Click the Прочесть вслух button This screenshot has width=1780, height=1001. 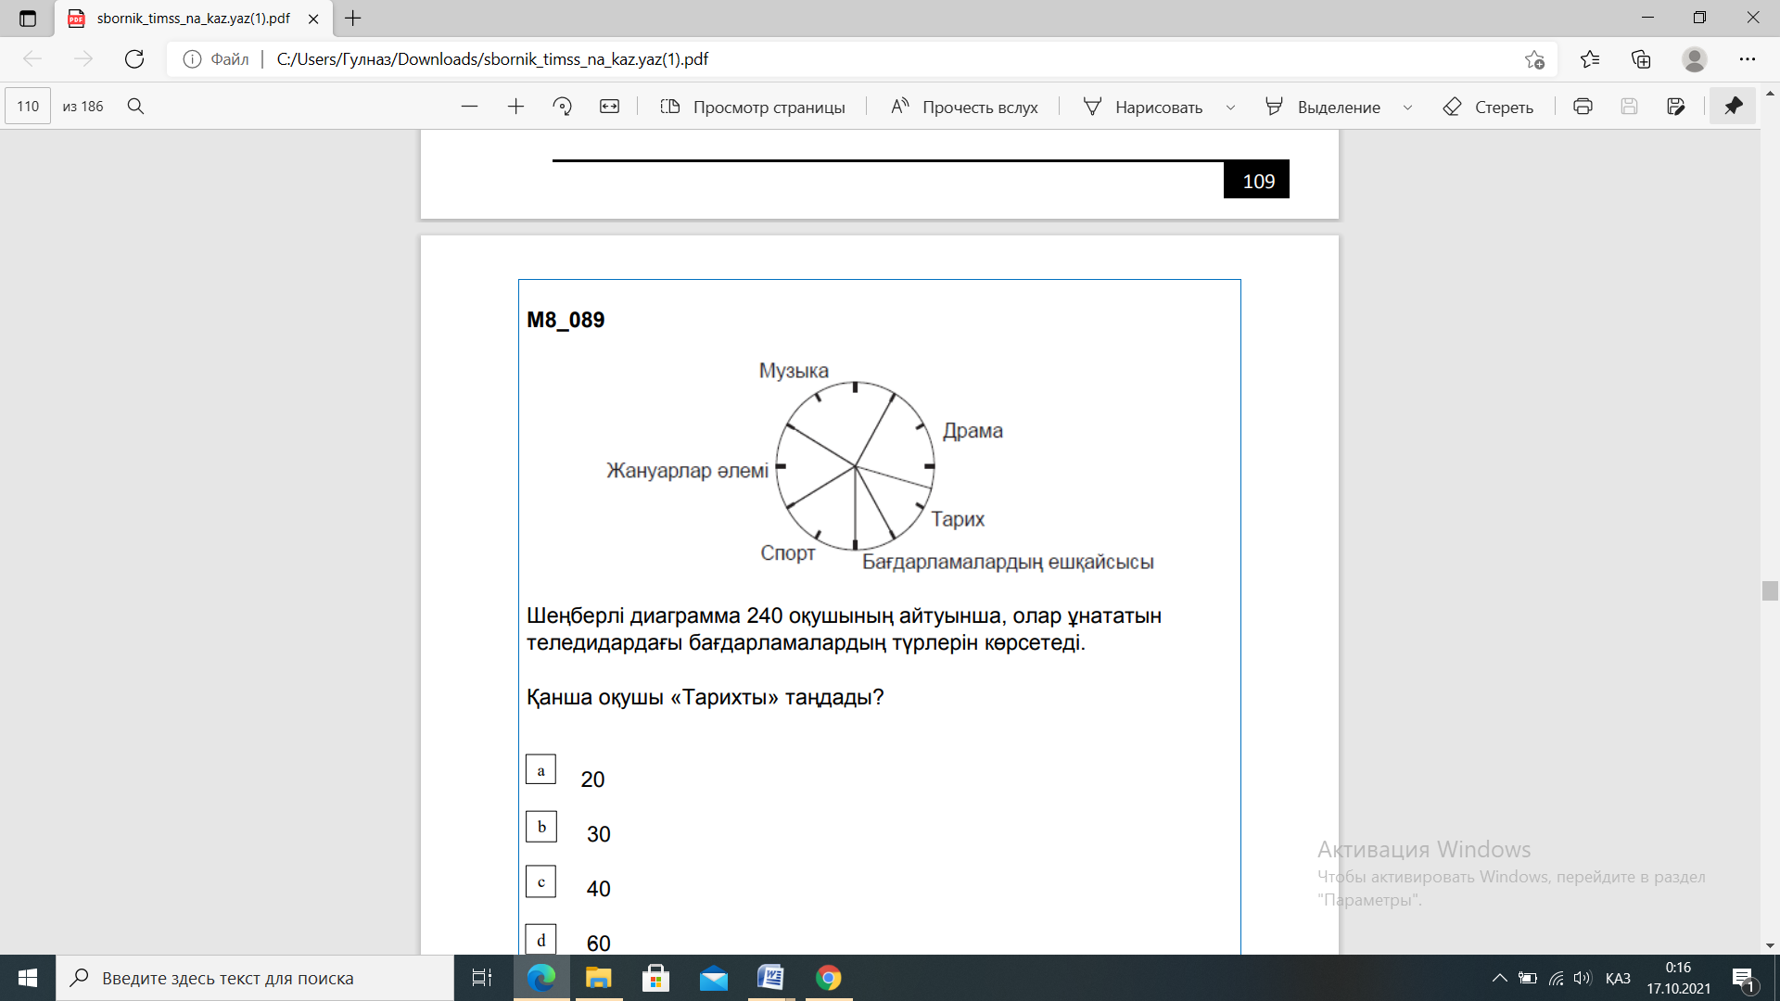click(x=964, y=107)
